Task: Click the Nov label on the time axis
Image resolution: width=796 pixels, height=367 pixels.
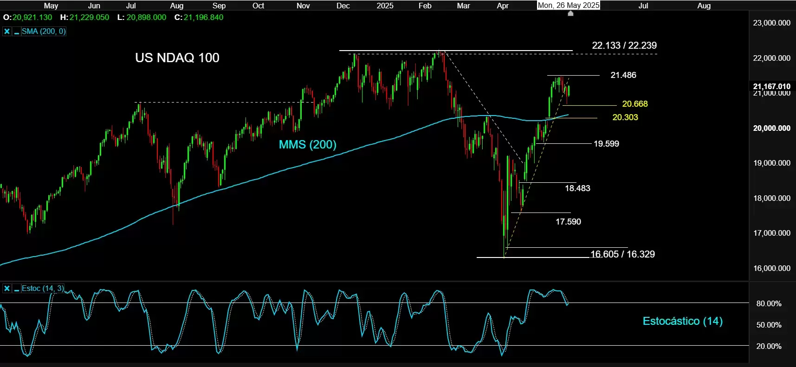Action: [303, 6]
